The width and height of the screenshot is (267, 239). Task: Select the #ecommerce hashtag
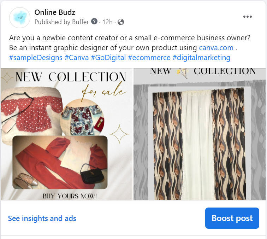pyautogui.click(x=149, y=58)
